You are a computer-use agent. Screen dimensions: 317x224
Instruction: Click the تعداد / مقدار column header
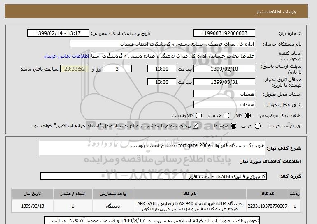point(73,194)
